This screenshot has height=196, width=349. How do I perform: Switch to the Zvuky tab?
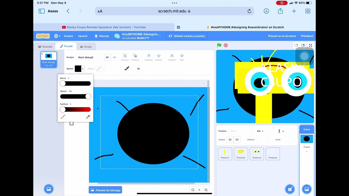click(x=86, y=47)
